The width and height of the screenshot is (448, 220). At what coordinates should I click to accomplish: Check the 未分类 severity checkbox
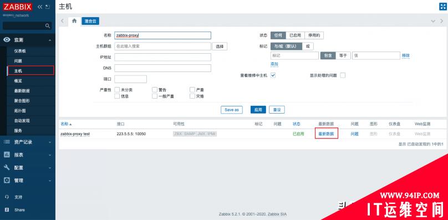point(117,90)
